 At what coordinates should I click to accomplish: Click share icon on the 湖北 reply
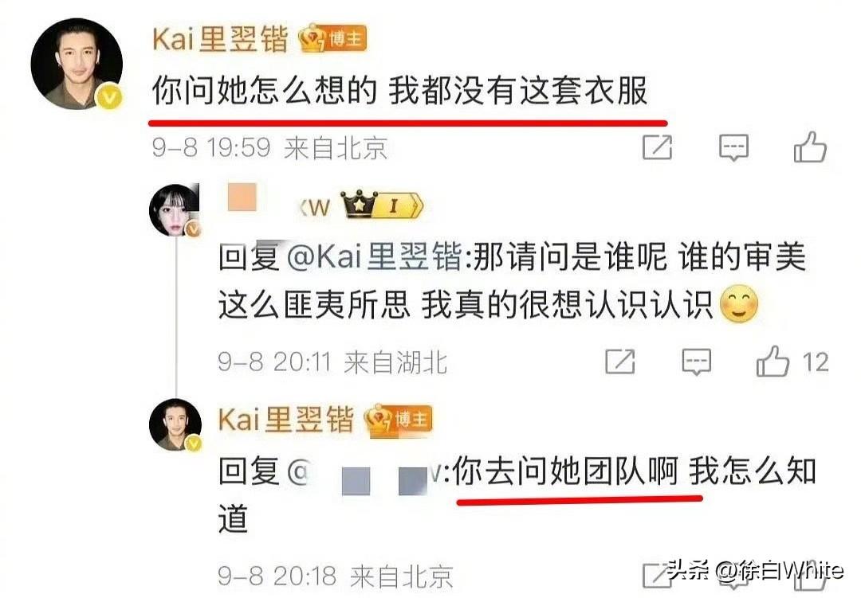[620, 362]
